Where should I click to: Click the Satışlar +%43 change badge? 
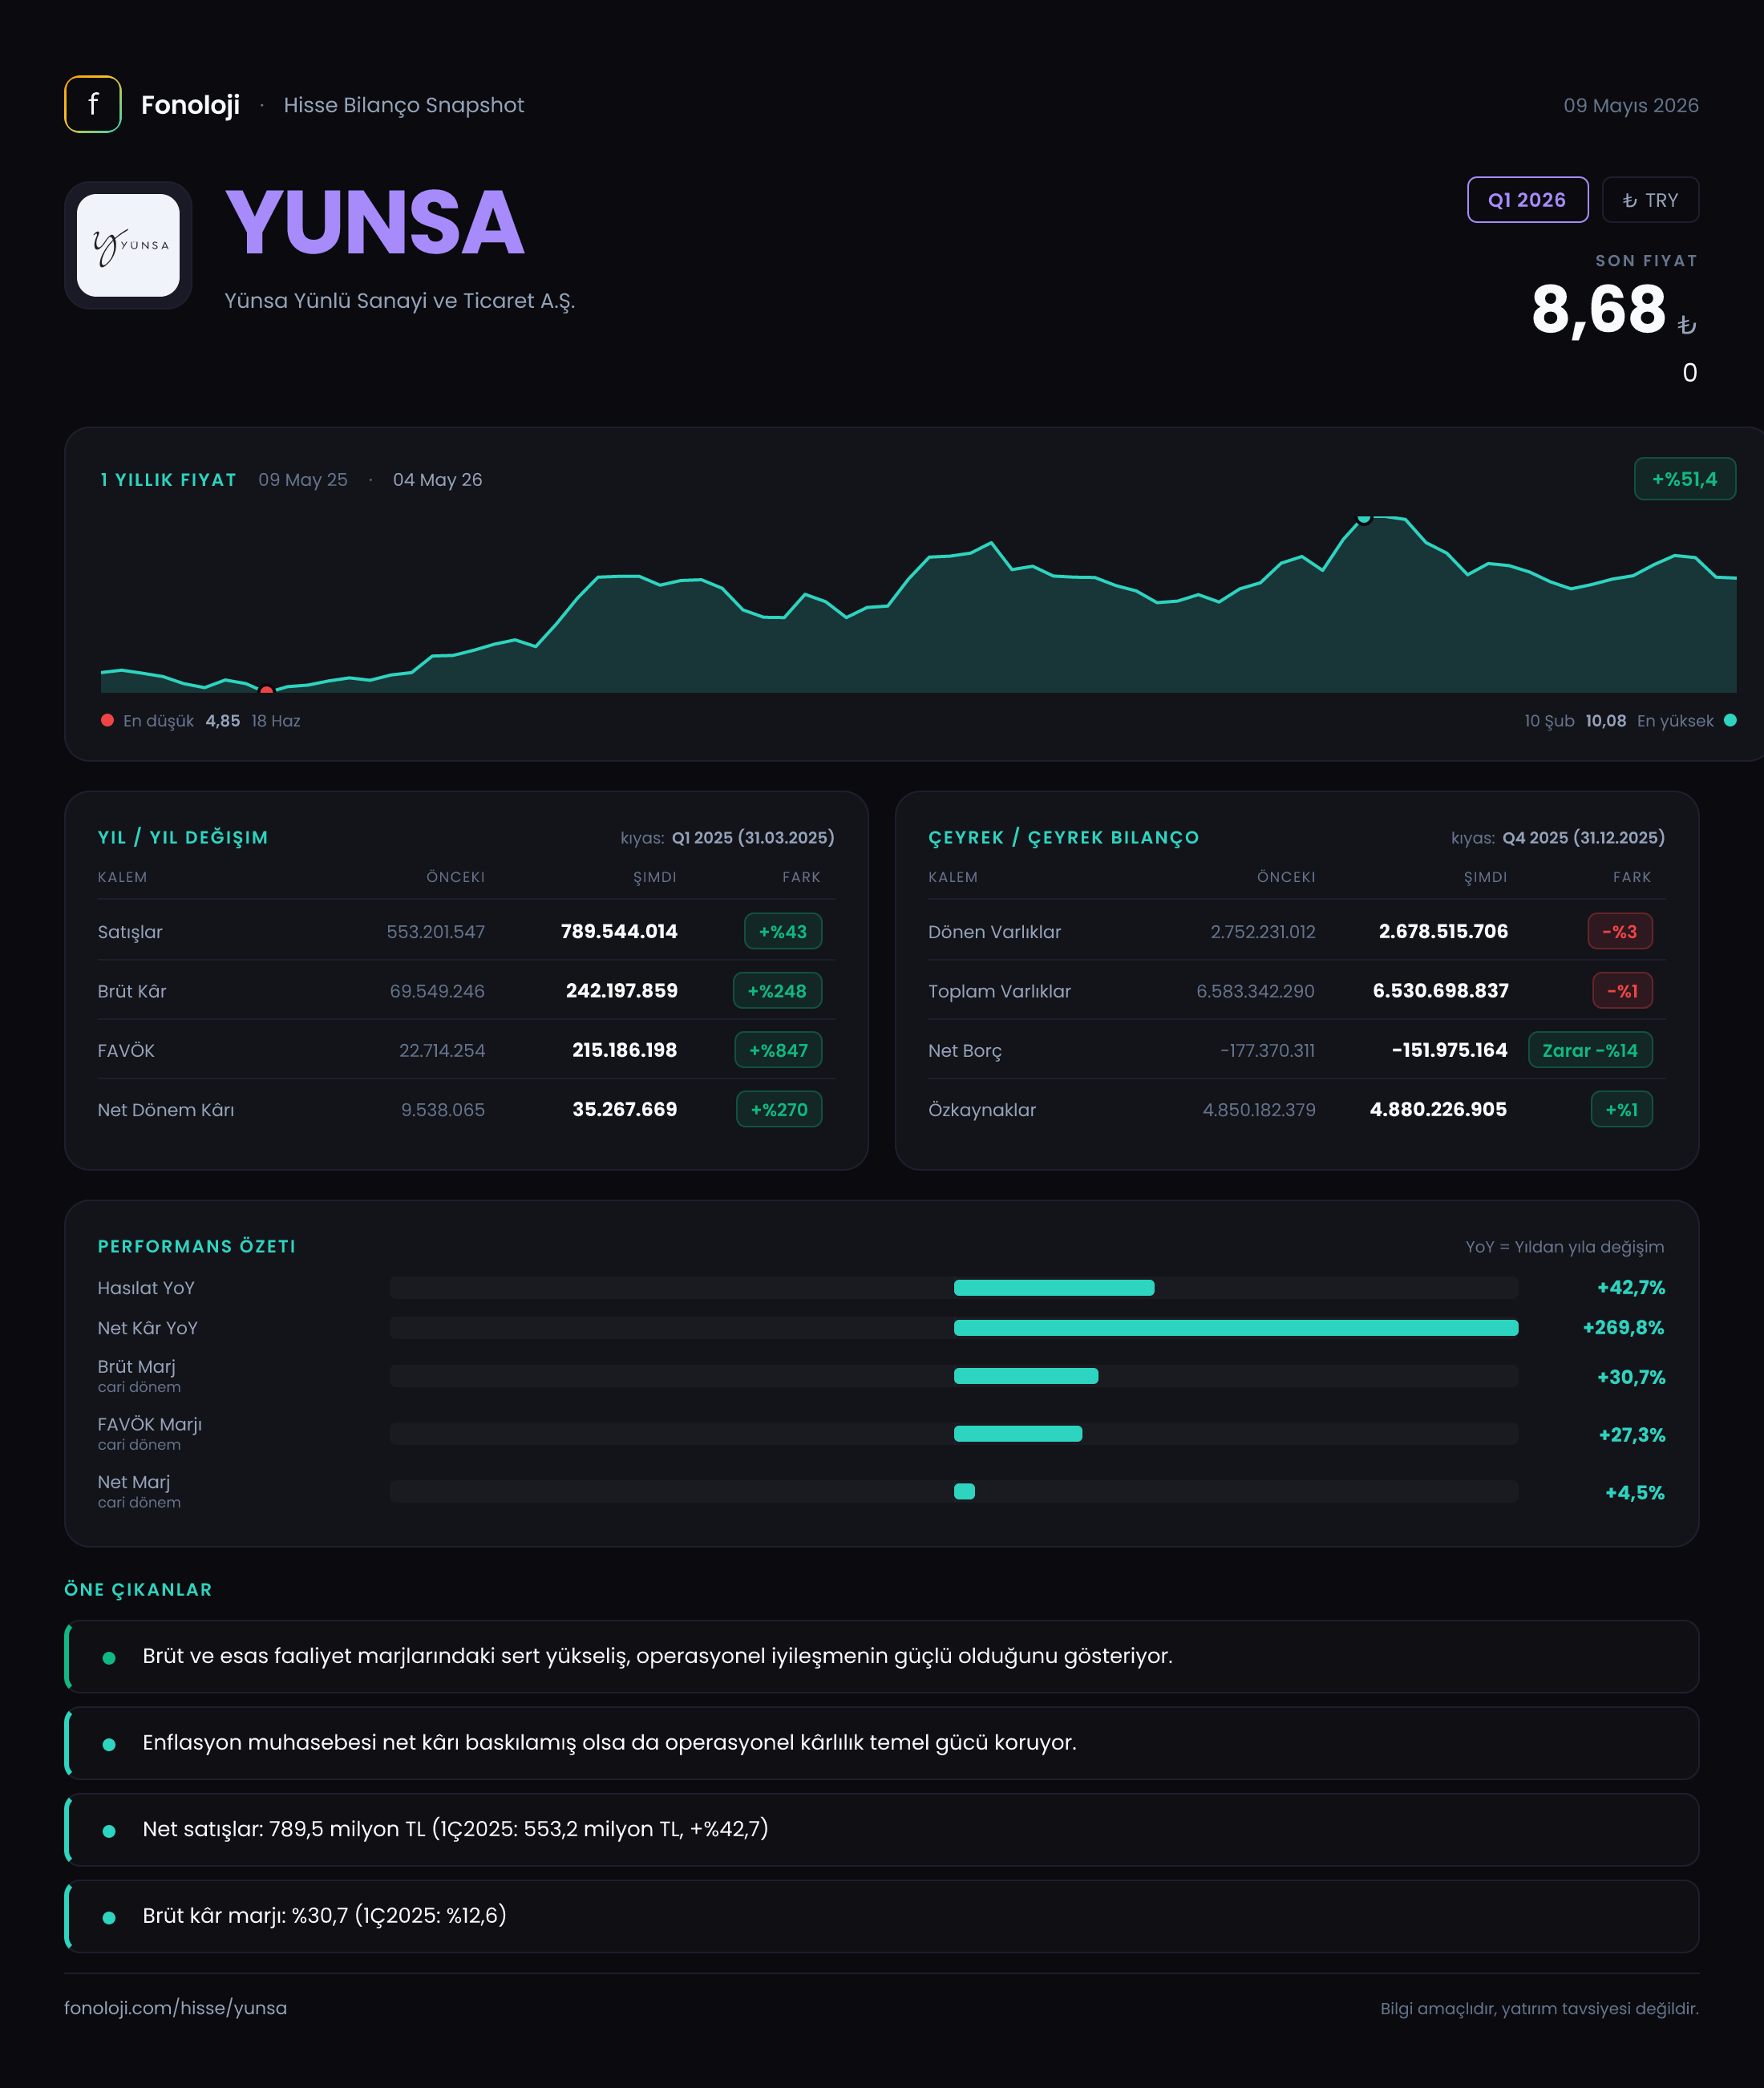click(x=783, y=931)
